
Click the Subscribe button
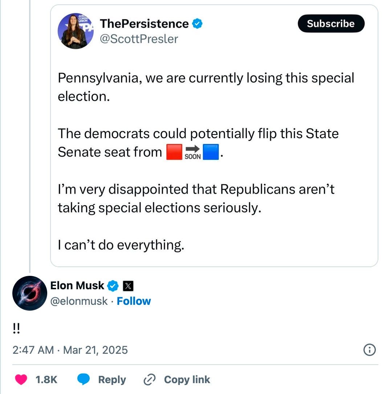(331, 24)
